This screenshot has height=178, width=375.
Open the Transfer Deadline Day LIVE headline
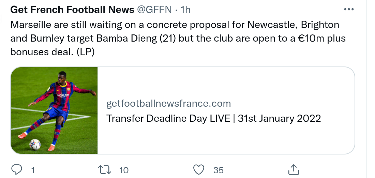[213, 118]
